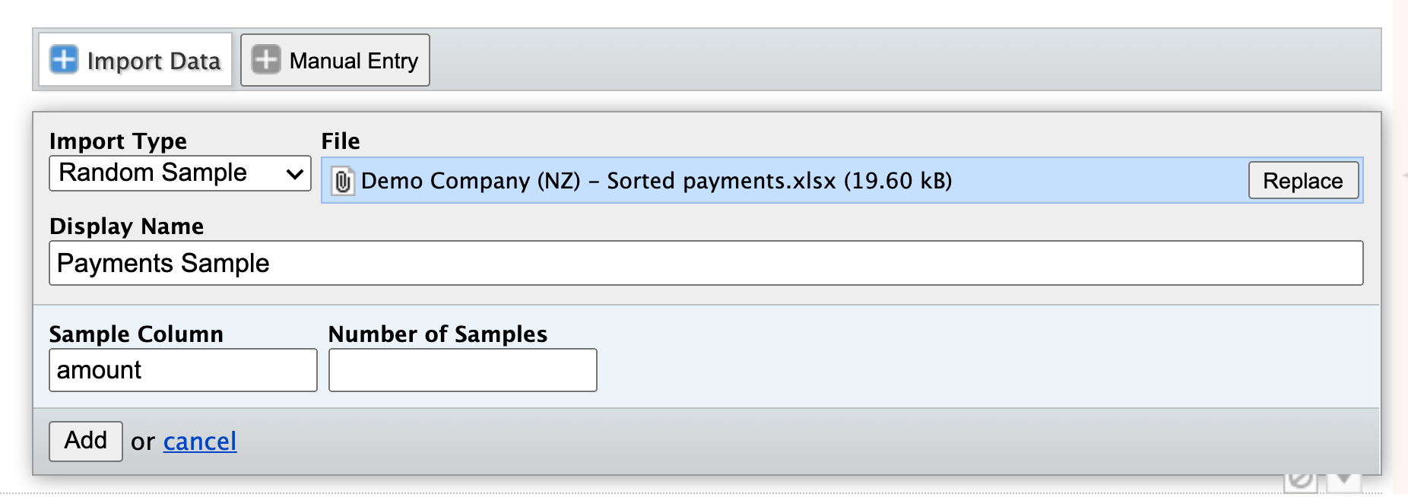Select the Payments Sample display name text

163,263
